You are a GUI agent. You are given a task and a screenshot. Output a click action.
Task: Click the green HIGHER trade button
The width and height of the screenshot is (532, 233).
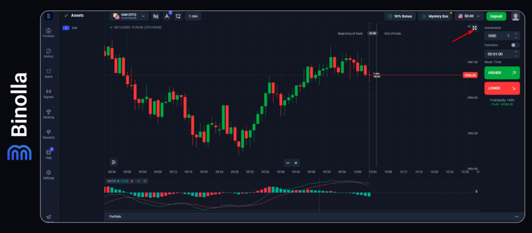[x=501, y=73]
